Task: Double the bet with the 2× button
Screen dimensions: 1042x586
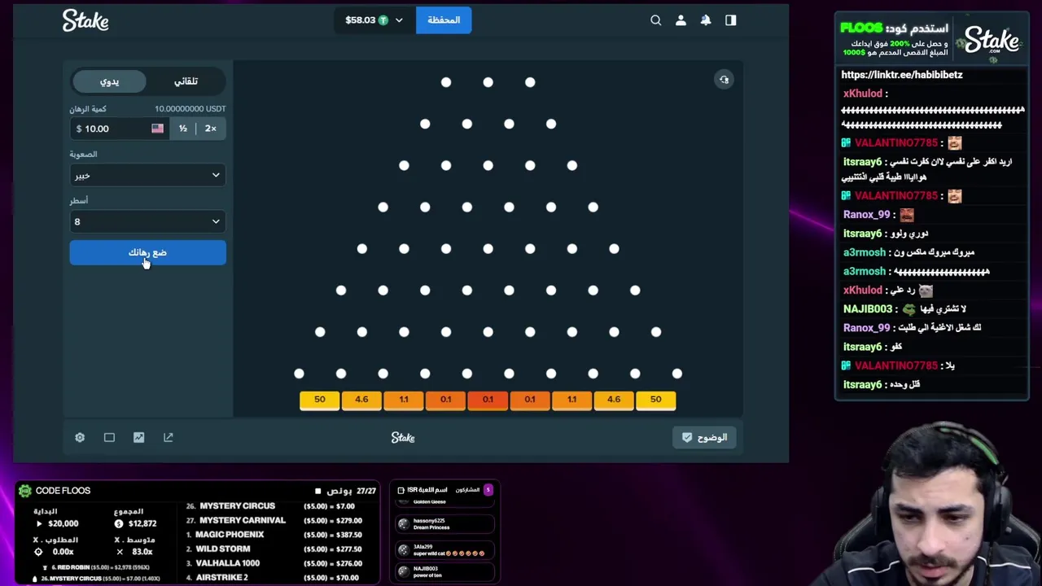Action: [211, 129]
